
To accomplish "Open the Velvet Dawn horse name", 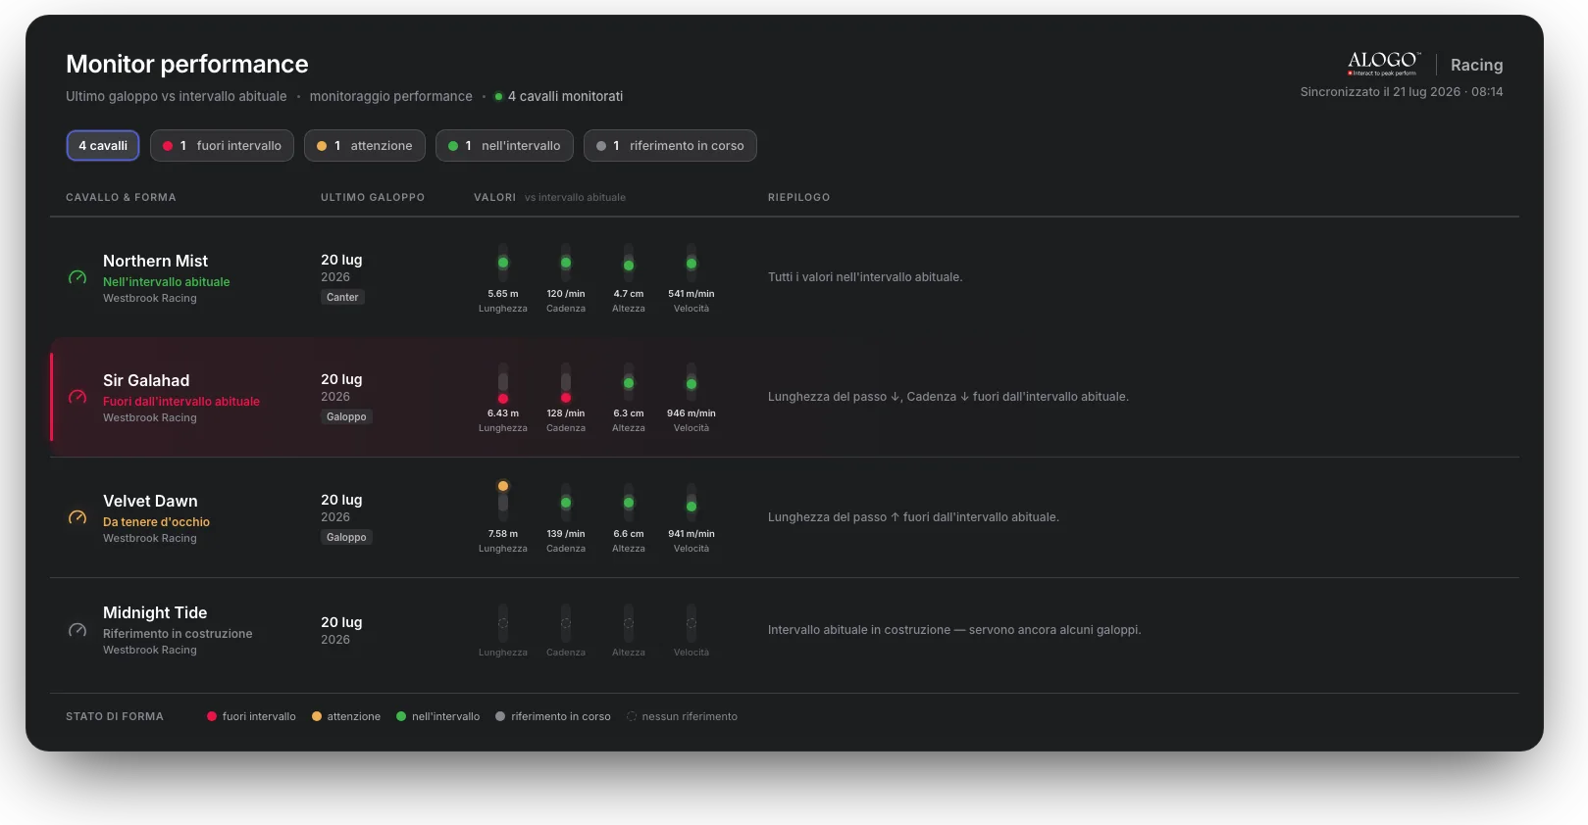I will [x=150, y=501].
